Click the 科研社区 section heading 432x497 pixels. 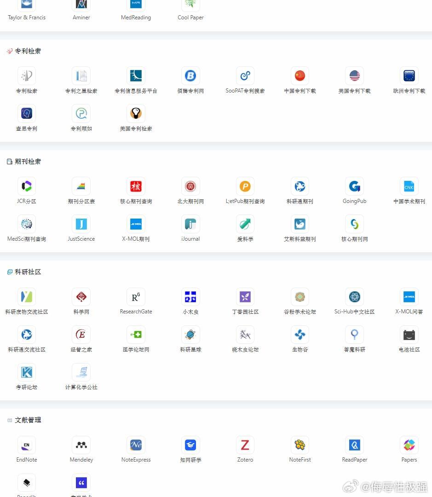(28, 272)
